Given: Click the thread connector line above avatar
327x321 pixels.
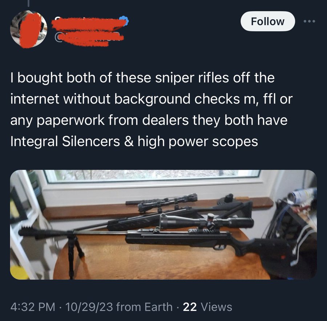Looking at the screenshot, I should (29, 3).
